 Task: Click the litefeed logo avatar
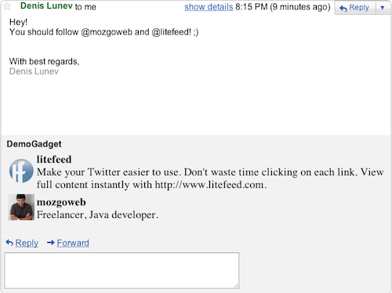point(21,171)
